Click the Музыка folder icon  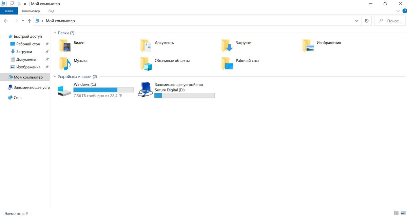(x=65, y=64)
